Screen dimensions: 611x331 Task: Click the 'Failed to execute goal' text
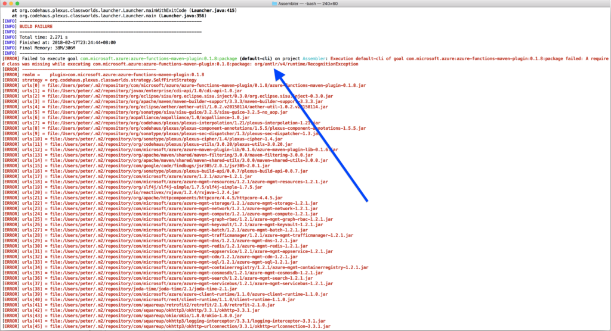pos(50,59)
